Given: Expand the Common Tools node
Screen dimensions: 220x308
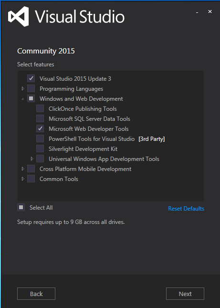Looking at the screenshot, I should coord(23,179).
